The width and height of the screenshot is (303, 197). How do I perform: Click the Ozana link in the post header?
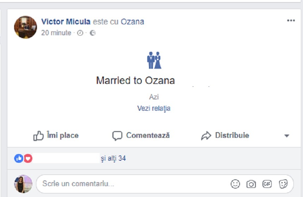(132, 21)
